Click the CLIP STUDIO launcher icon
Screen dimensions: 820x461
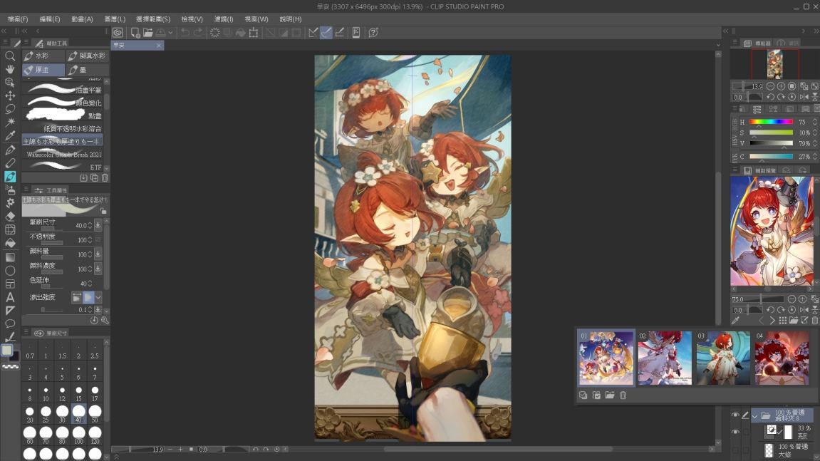click(118, 33)
